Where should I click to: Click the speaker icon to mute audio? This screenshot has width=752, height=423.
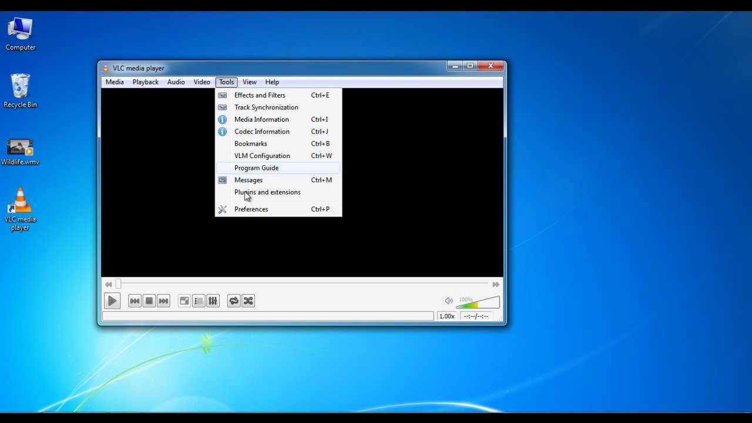(448, 300)
